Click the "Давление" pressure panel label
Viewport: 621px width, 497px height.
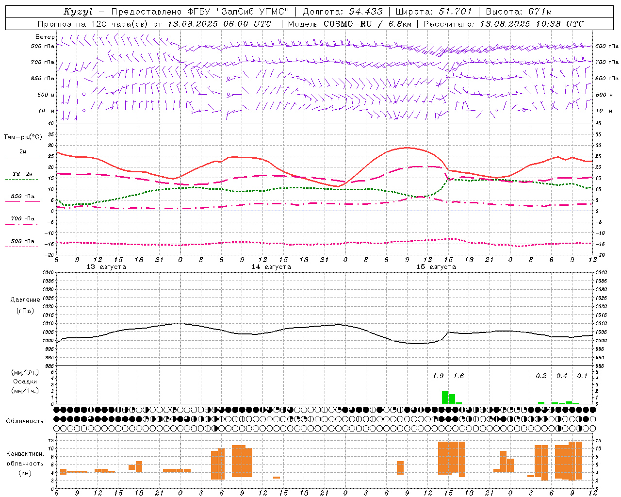[25, 300]
